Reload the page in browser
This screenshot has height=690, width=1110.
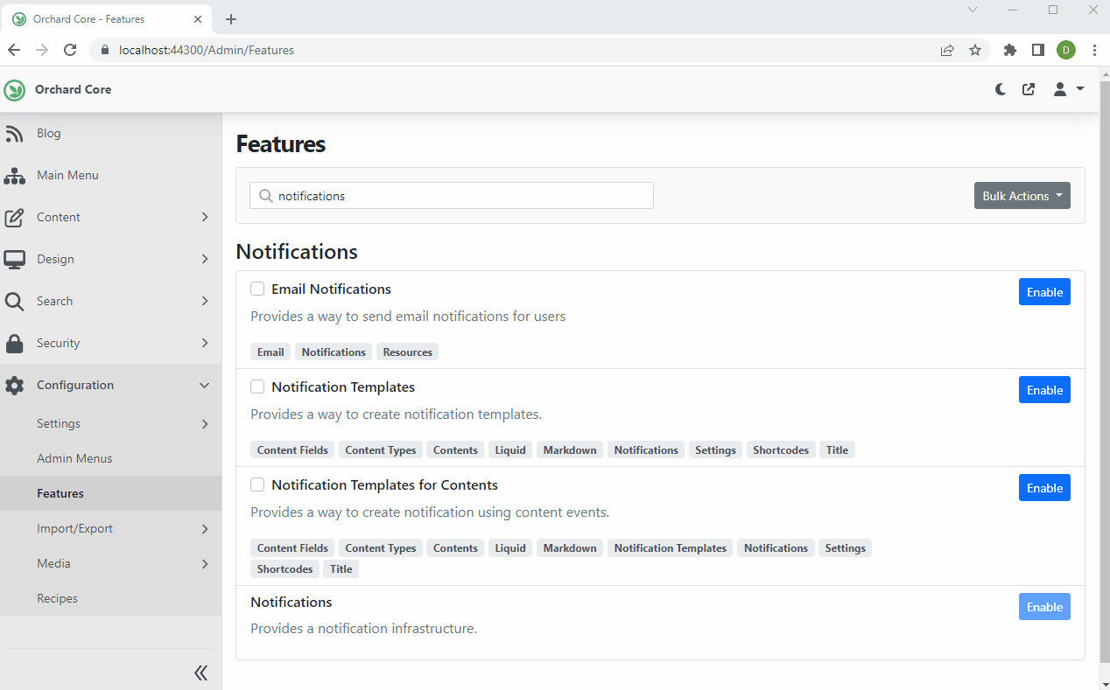click(x=71, y=50)
